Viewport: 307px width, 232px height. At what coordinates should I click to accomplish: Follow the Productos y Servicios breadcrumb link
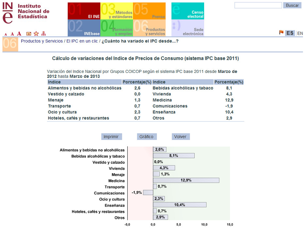(42, 41)
